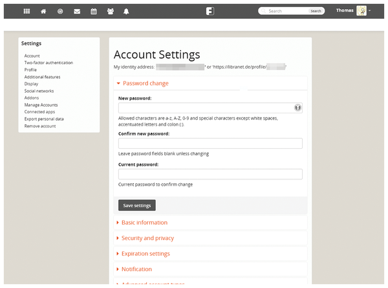Expand the Expiration settings section
The image size is (388, 288).
point(145,254)
